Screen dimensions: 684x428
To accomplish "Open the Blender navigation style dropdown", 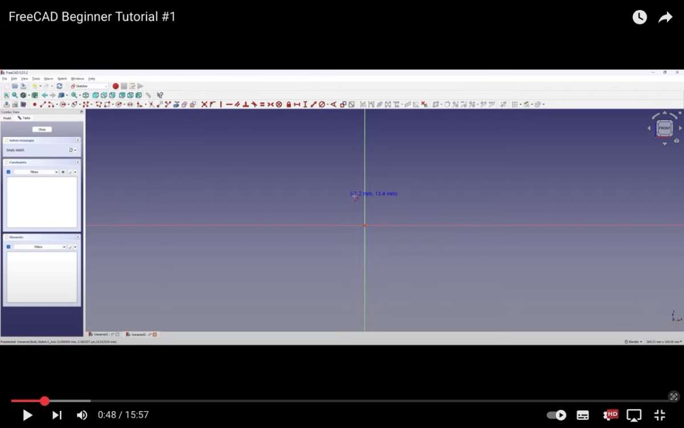I will click(634, 342).
